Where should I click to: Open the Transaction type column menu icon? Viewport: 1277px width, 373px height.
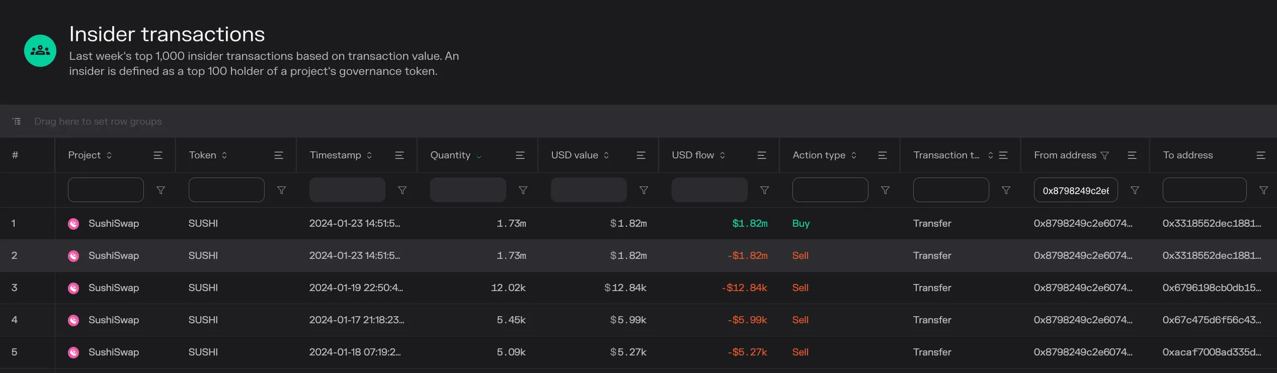tap(1003, 155)
